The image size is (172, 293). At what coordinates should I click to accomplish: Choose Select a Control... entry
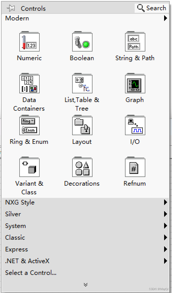[x=85, y=273]
